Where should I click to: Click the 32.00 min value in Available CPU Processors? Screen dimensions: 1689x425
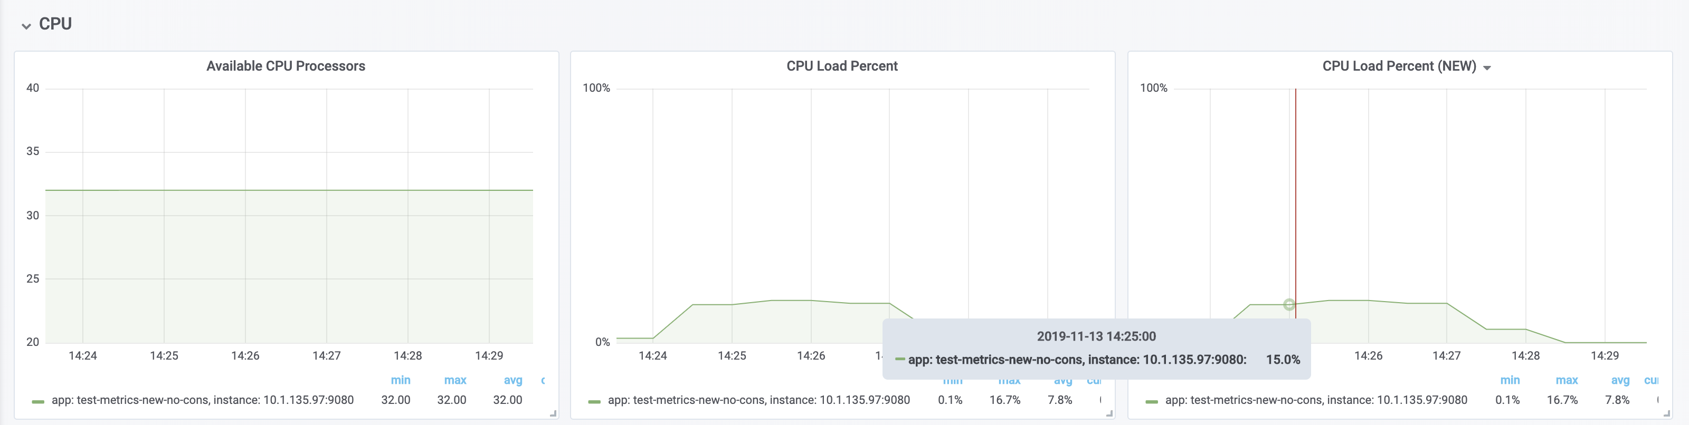[395, 400]
